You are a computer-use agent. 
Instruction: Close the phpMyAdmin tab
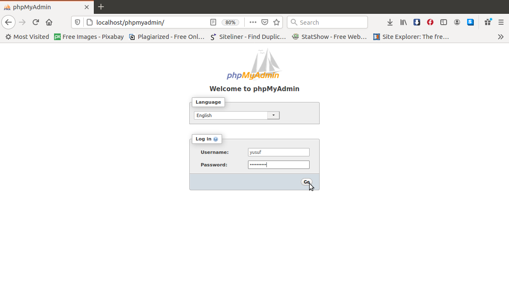pos(87,7)
